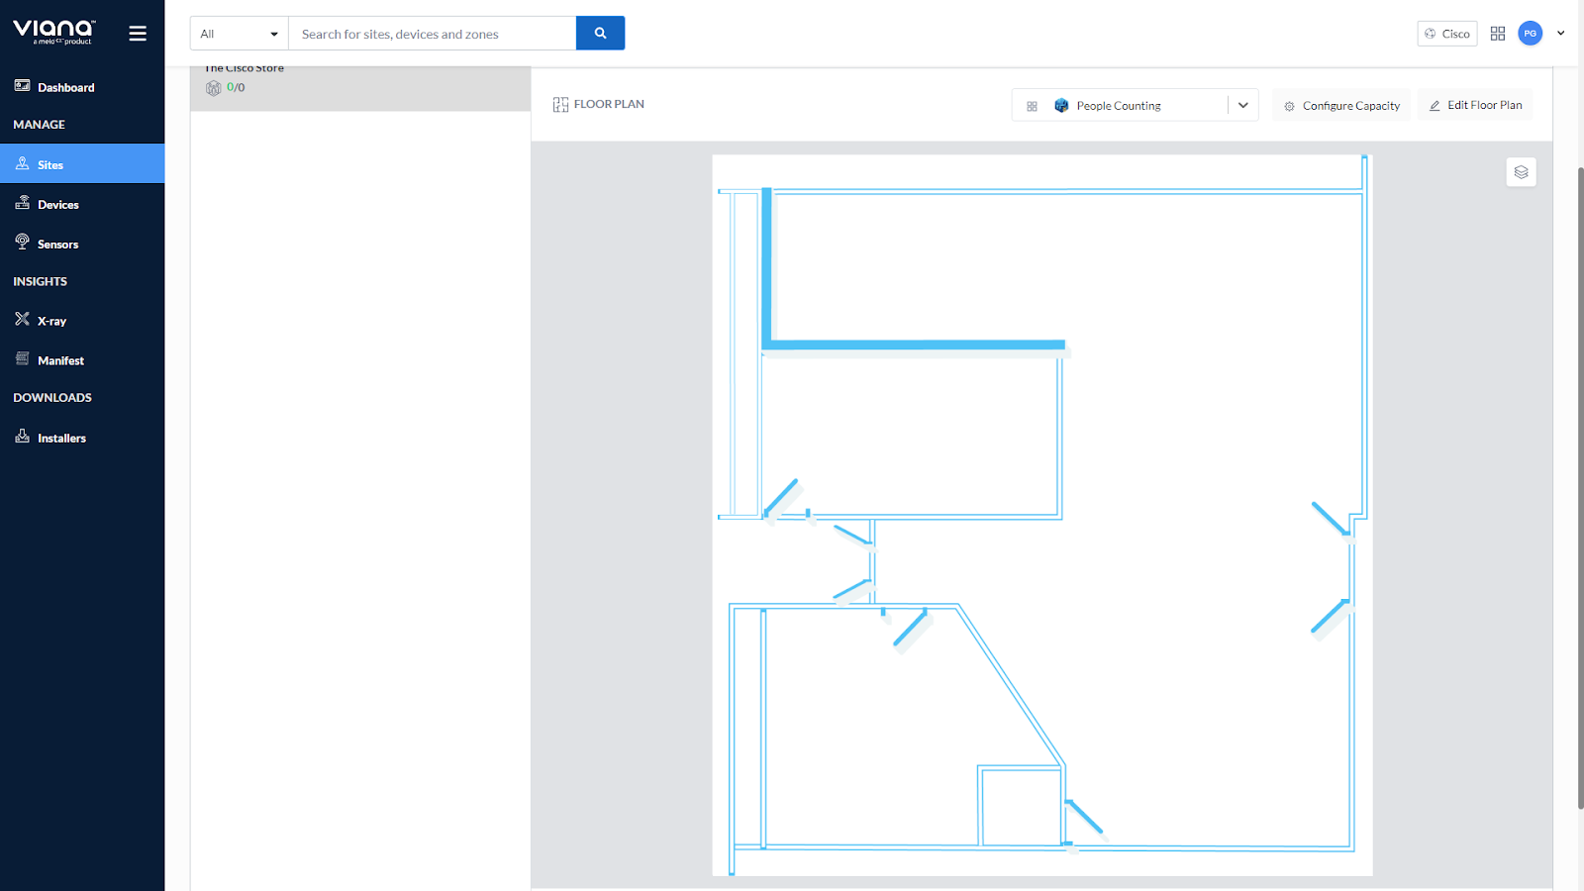Screen dimensions: 1584x891
Task: Open the map layers icon button
Action: [x=1521, y=172]
